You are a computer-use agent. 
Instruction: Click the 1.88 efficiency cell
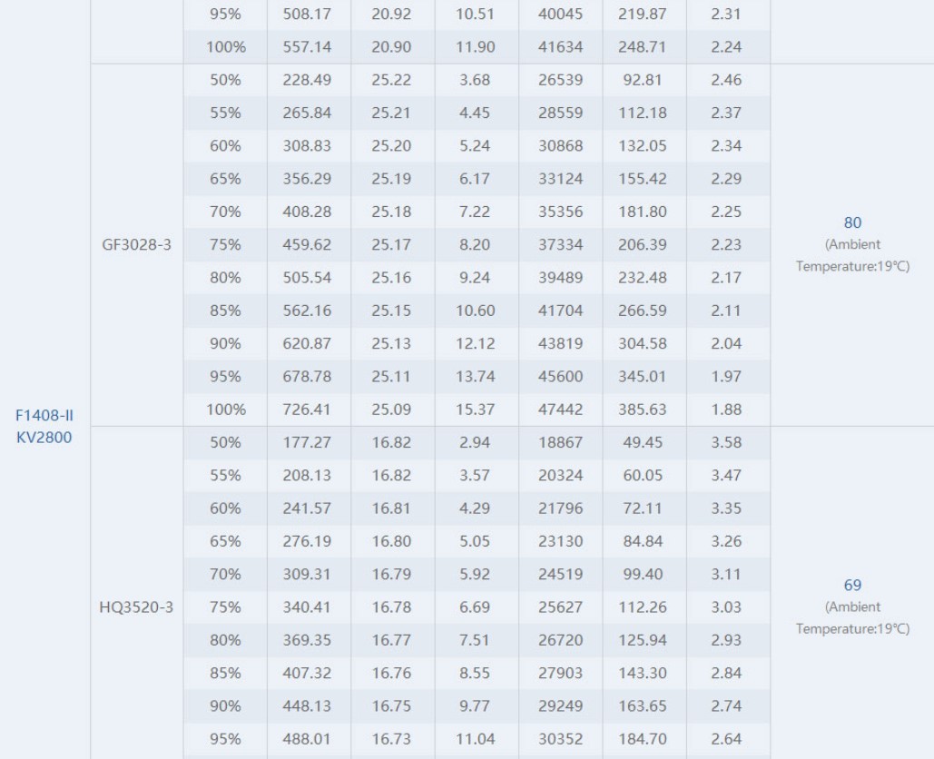(726, 409)
